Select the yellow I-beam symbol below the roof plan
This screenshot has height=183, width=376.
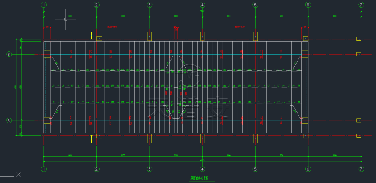[91, 139]
